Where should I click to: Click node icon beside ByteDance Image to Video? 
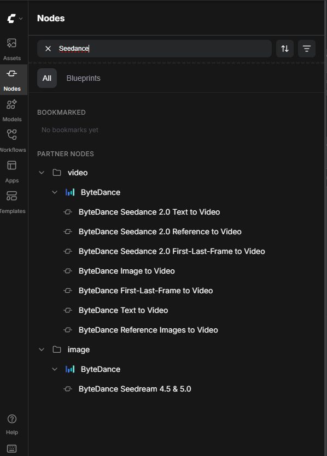pyautogui.click(x=68, y=271)
